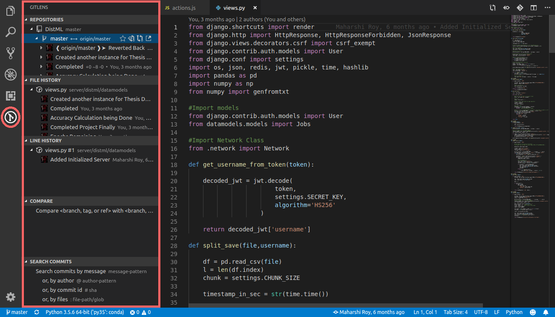The width and height of the screenshot is (555, 317).
Task: Collapse the DistML repository node
Action: tap(32, 29)
